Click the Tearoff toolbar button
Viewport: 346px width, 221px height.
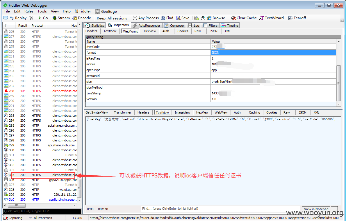tap(297, 18)
